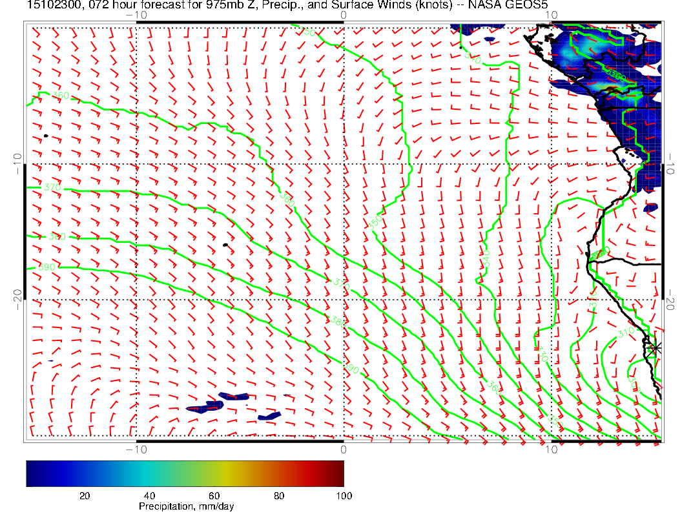
Task: Click the '340' contour label in map center-right
Action: pyautogui.click(x=486, y=256)
